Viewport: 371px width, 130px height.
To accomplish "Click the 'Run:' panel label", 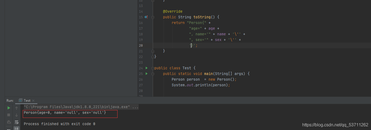I will point(10,101).
